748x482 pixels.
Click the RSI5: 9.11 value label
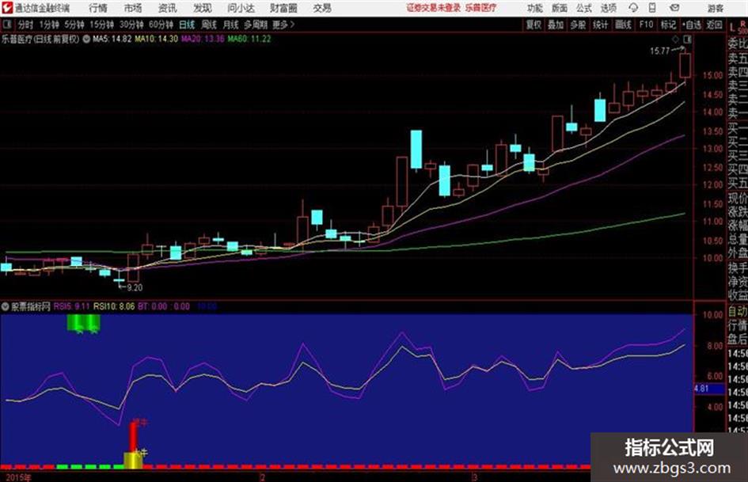tap(71, 306)
